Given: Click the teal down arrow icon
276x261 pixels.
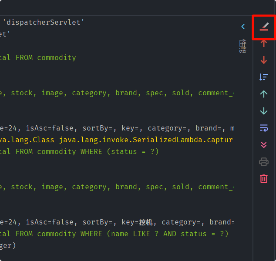Looking at the screenshot, I should tap(264, 111).
